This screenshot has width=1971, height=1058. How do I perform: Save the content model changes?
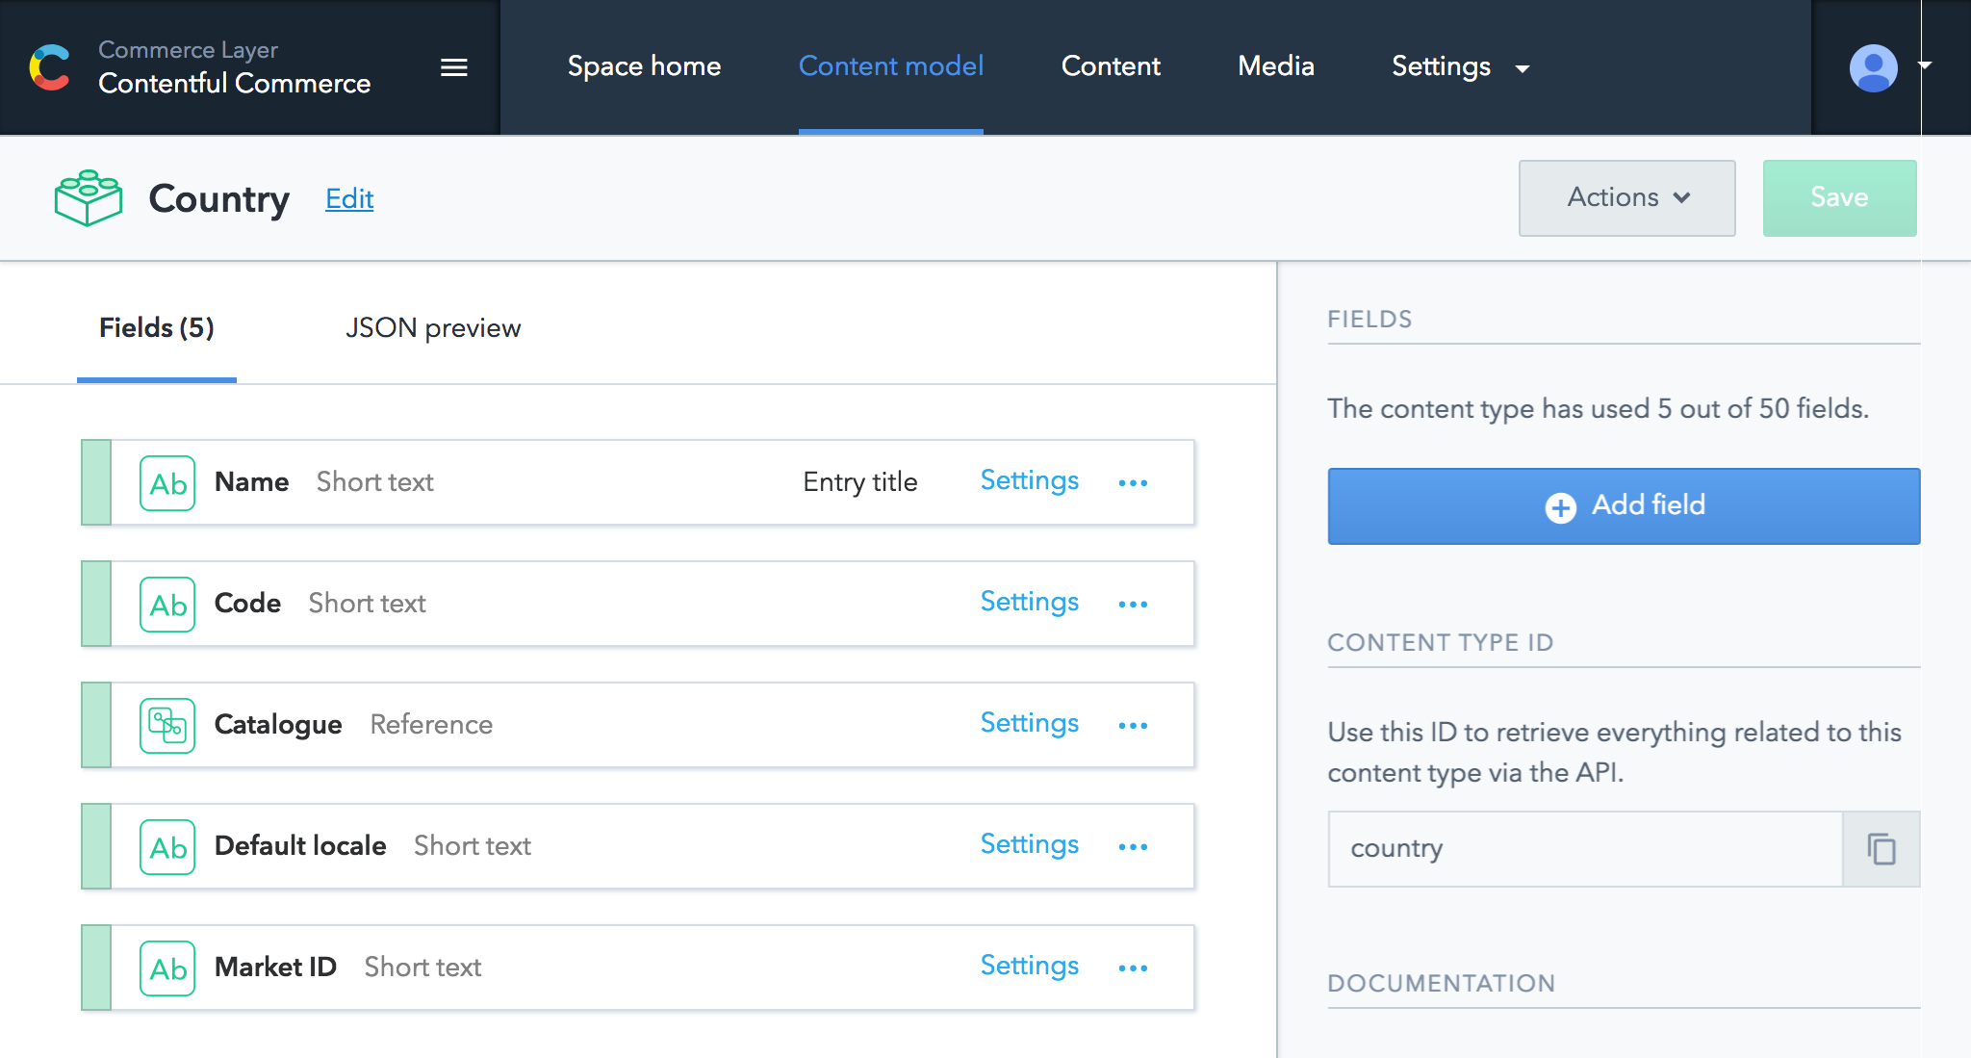tap(1841, 197)
